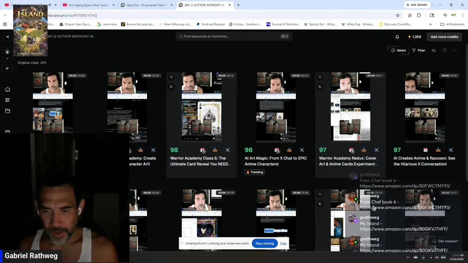Dislike the 'Warrior Academy Redux' clip with the thumbs-down icon
Screen dimensions: 468x263
coord(320,87)
